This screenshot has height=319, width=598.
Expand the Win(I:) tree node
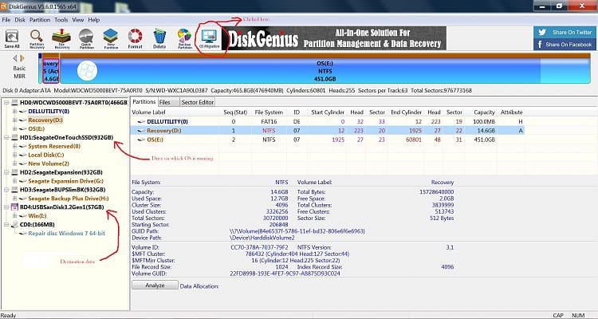coord(15,216)
